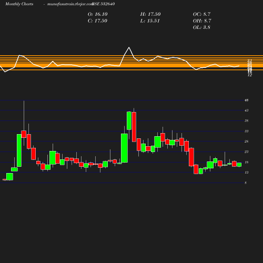Viewport: 263px width, 263px height.
Task: Click the 'Monthly Charts' title text
Action: pyautogui.click(x=19, y=4)
